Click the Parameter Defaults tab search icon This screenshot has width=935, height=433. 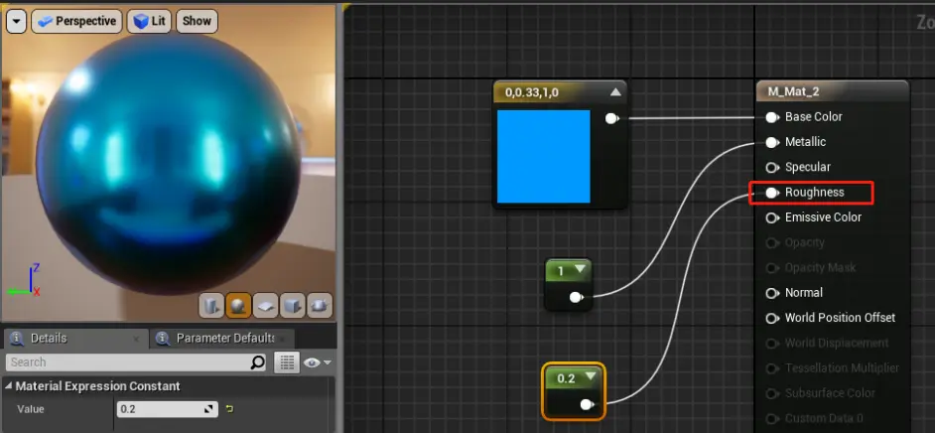point(162,339)
